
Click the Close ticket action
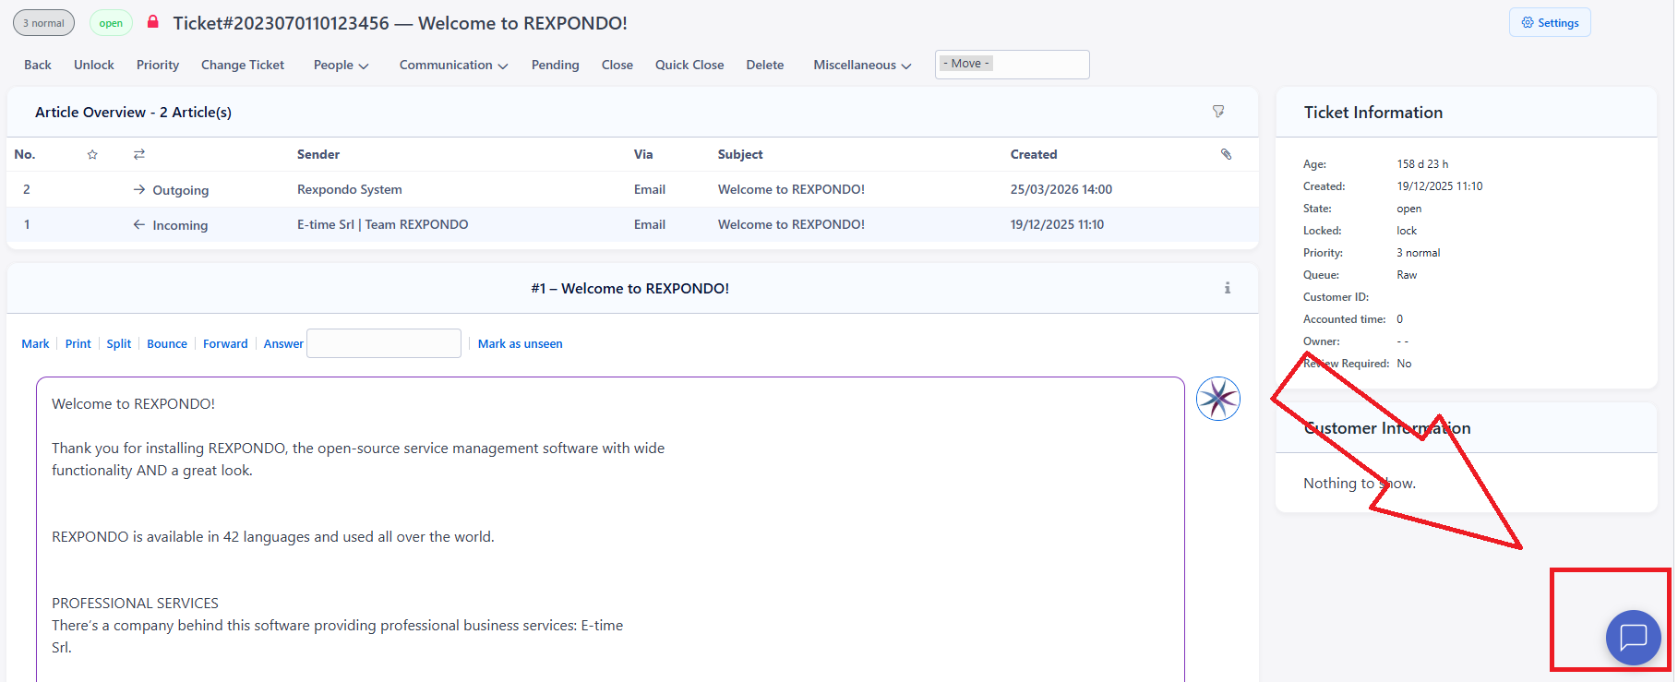tap(617, 65)
